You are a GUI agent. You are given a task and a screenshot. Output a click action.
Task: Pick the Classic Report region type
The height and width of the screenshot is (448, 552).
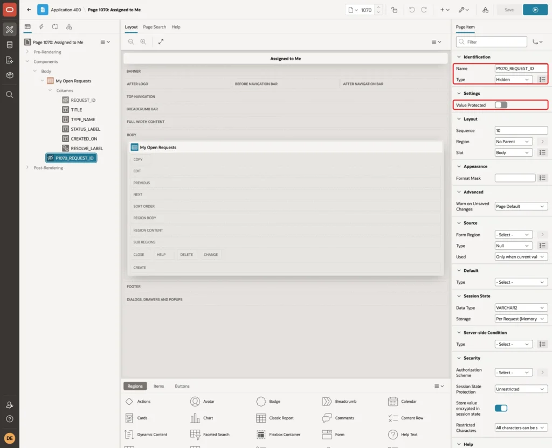point(275,418)
